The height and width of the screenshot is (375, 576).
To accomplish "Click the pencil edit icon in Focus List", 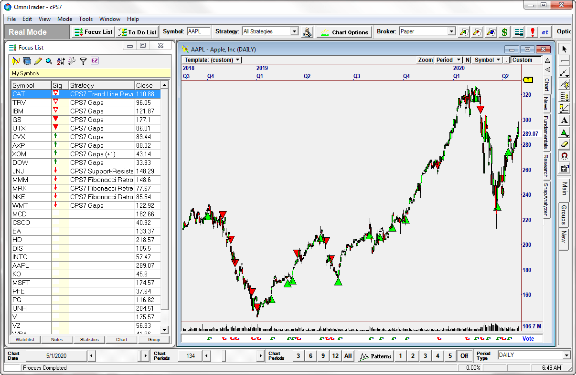I will click(x=38, y=61).
